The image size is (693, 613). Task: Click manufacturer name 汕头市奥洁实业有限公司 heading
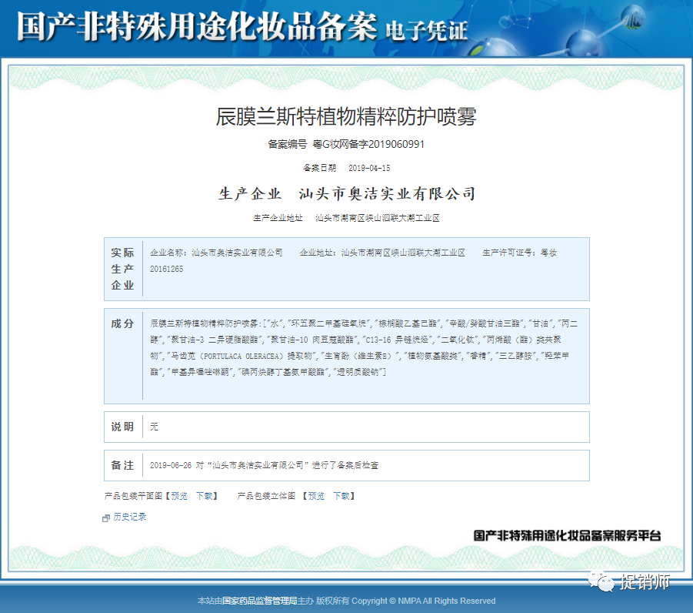click(387, 193)
